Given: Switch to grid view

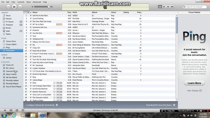Looking at the screenshot, I should point(168,7).
